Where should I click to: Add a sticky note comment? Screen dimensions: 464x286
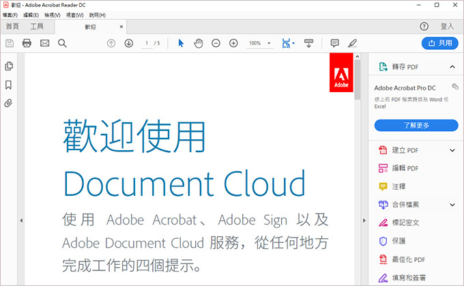click(x=334, y=43)
